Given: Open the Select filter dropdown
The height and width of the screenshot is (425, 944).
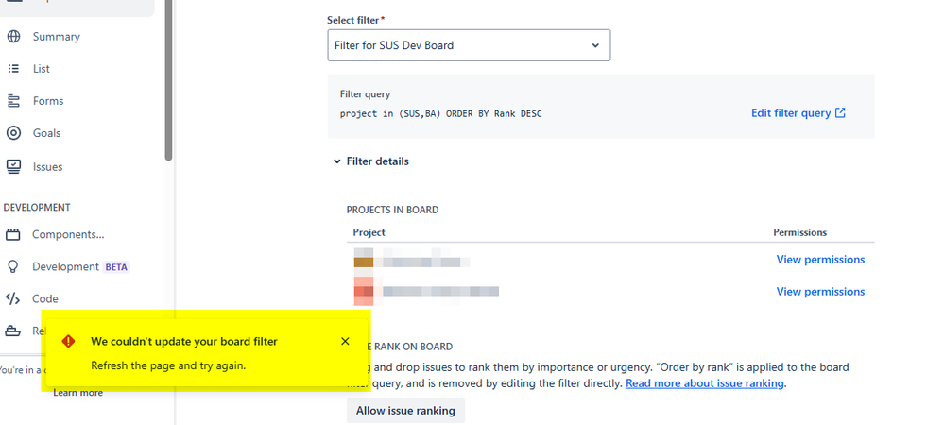Looking at the screenshot, I should pyautogui.click(x=469, y=45).
